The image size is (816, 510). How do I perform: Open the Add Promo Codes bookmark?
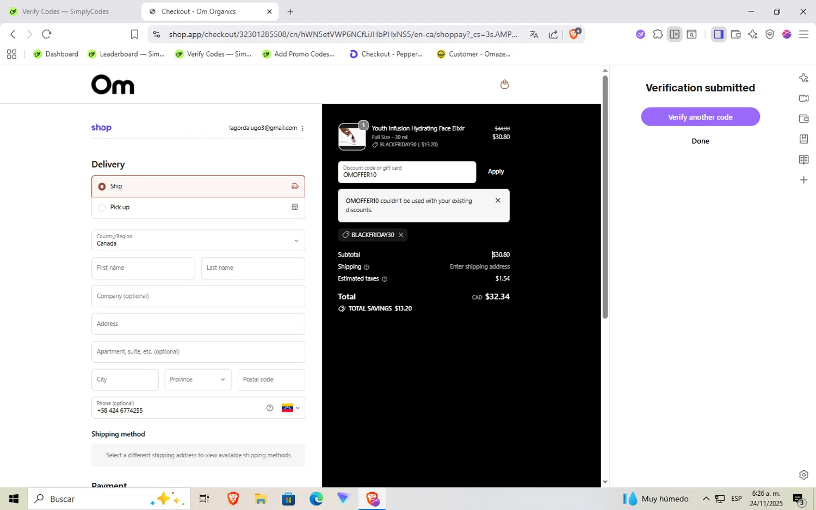(298, 54)
